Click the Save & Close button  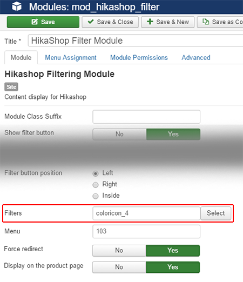point(110,22)
